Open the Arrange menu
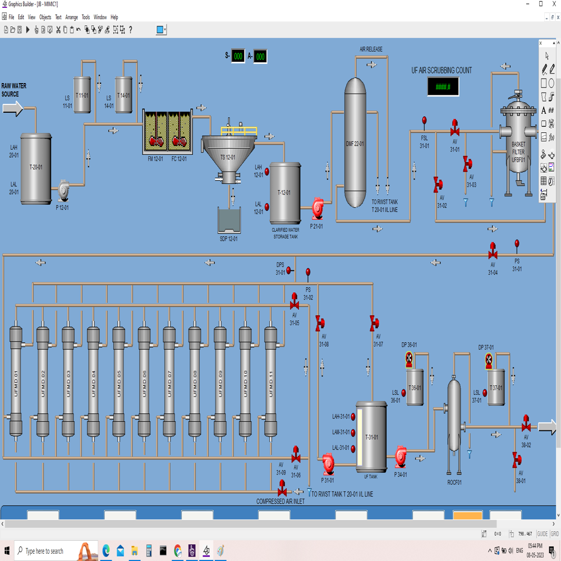The image size is (561, 561). [72, 17]
